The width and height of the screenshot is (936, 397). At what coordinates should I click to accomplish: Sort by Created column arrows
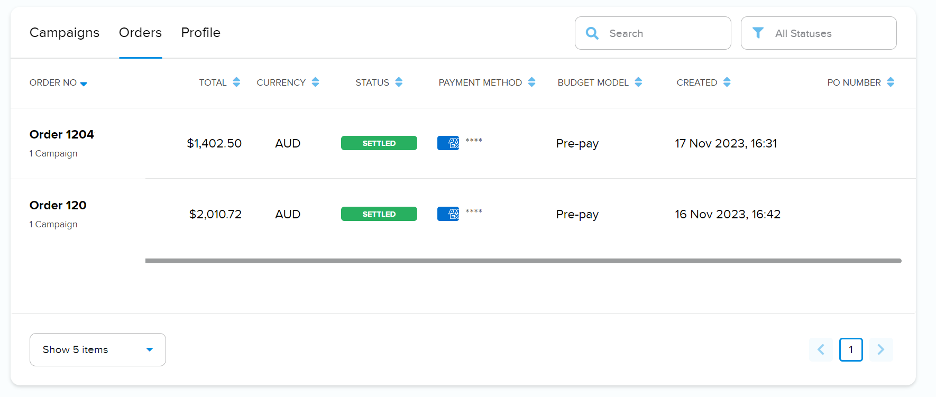pyautogui.click(x=727, y=82)
